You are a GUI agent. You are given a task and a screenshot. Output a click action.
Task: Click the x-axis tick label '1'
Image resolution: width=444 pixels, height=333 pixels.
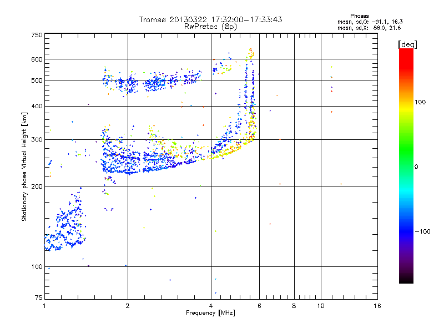44,306
